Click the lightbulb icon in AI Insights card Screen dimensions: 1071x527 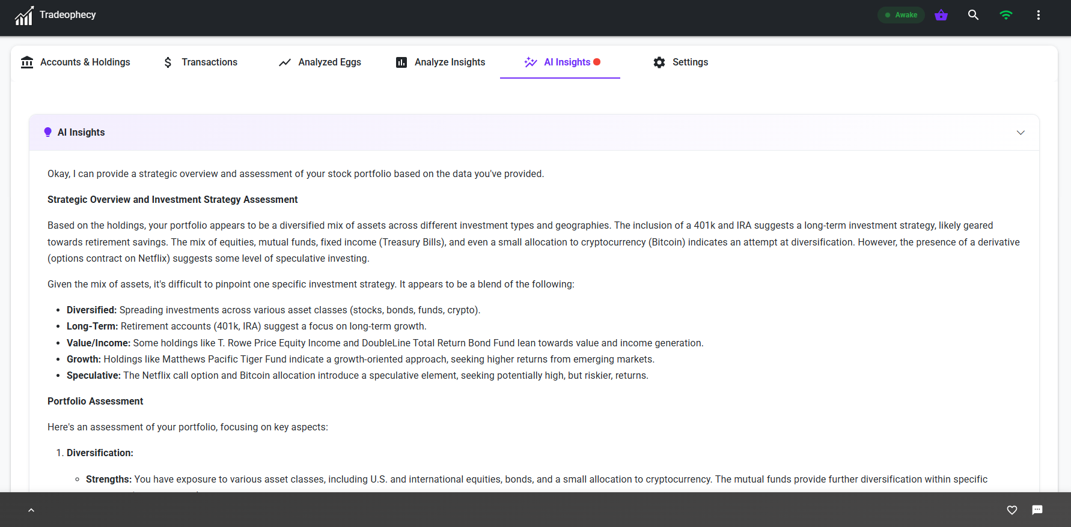tap(48, 132)
